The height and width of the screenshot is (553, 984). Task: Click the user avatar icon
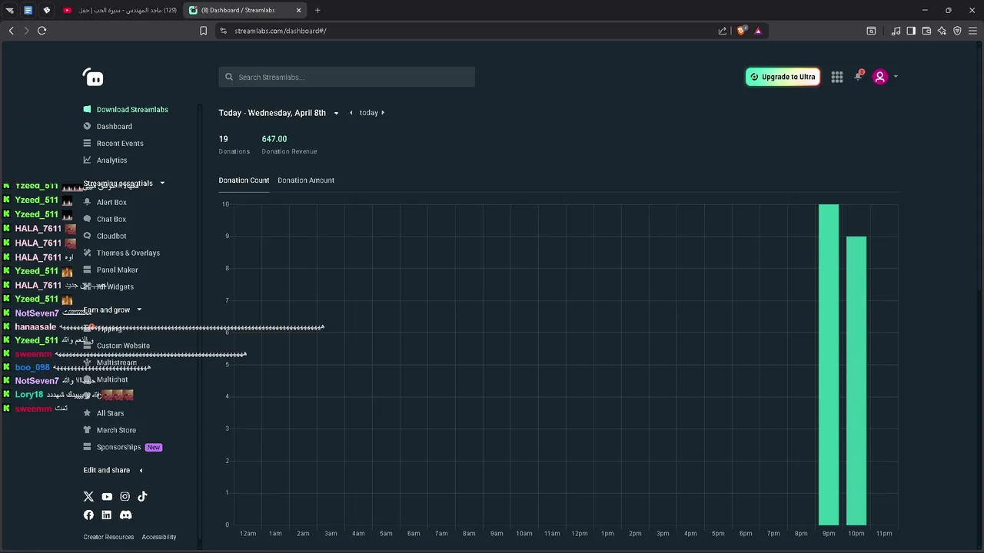pyautogui.click(x=880, y=77)
